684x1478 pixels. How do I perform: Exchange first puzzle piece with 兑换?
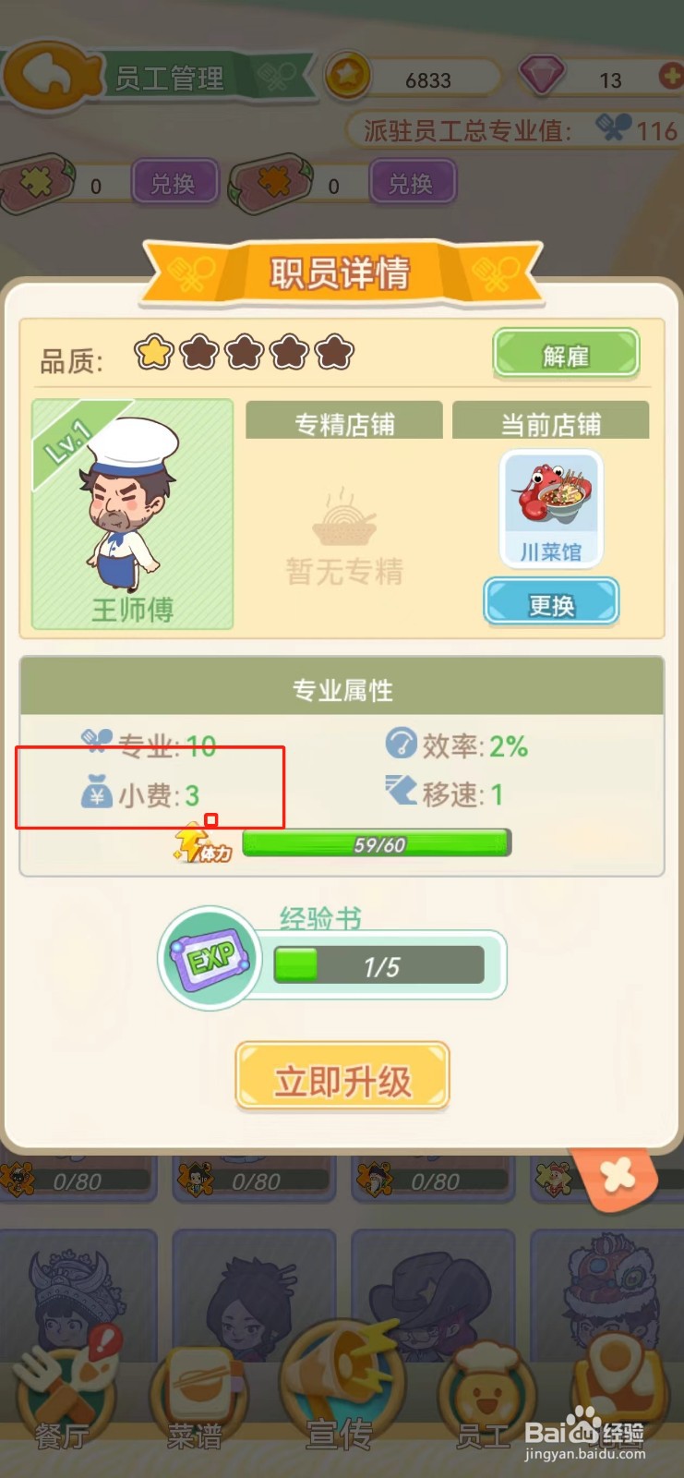(174, 183)
